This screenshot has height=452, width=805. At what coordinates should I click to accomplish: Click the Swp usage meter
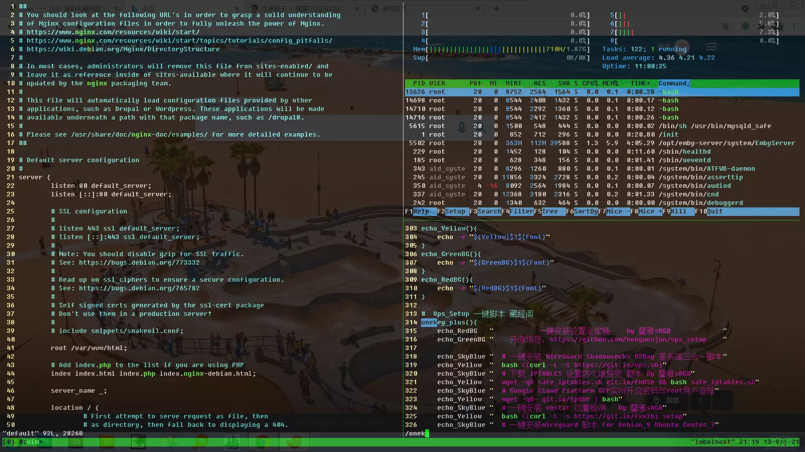(502, 58)
